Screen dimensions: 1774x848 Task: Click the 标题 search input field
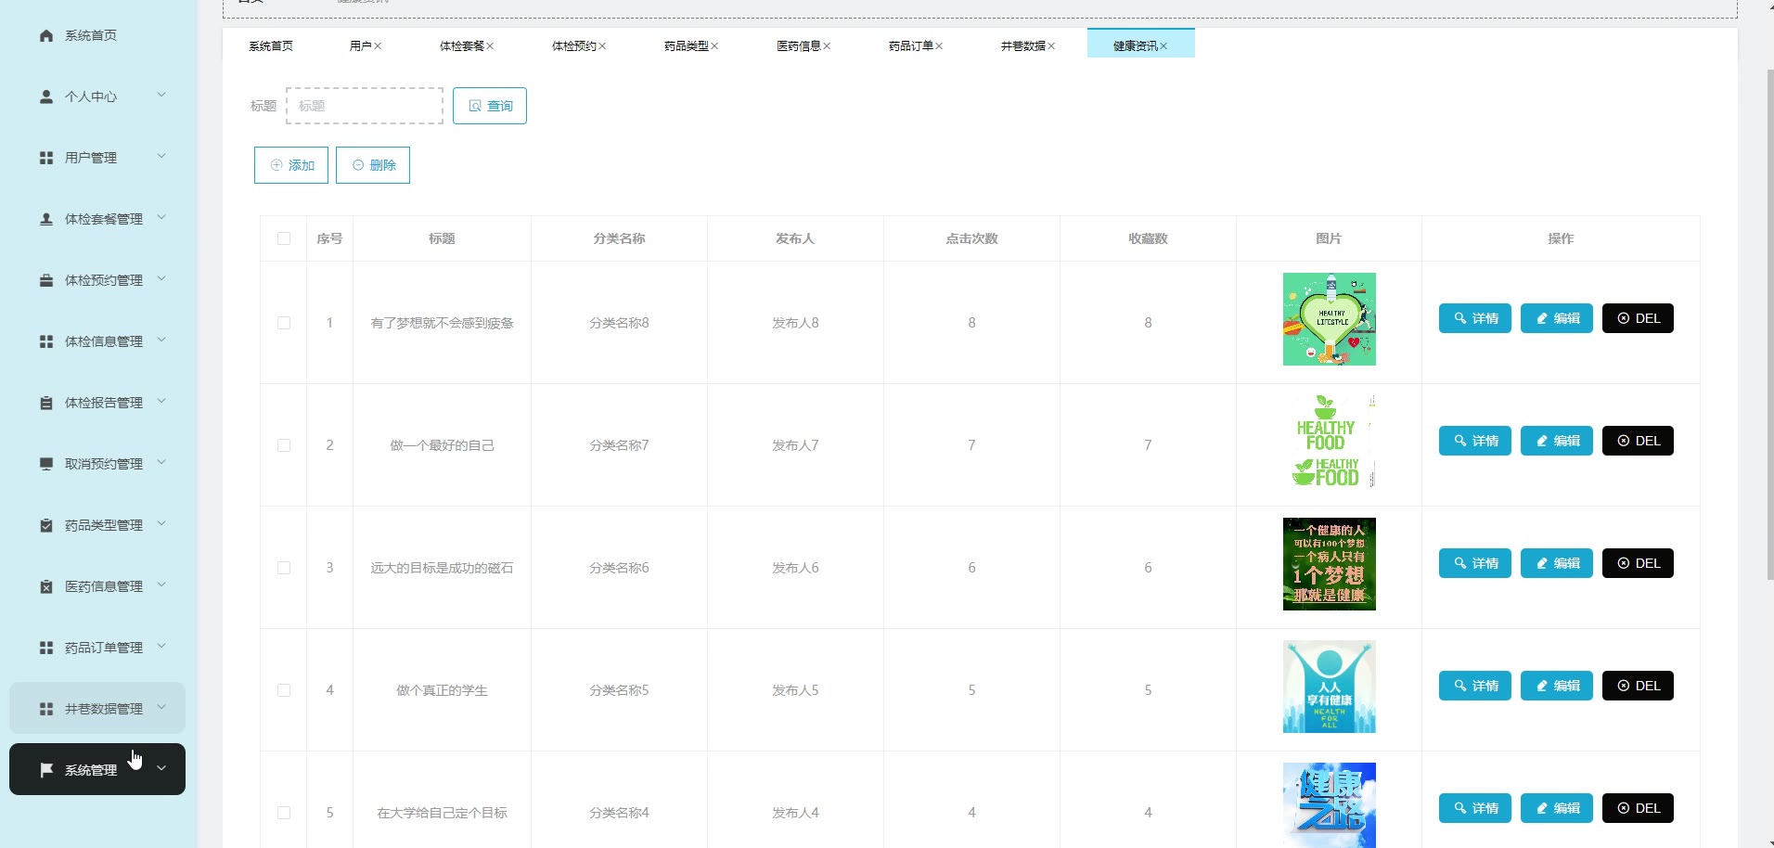(x=365, y=106)
